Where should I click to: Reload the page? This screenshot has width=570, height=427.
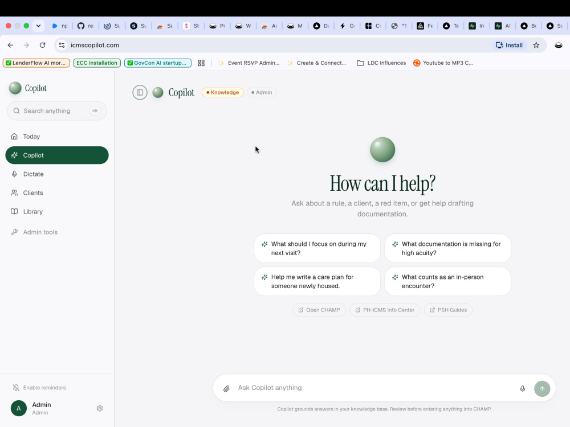point(43,45)
